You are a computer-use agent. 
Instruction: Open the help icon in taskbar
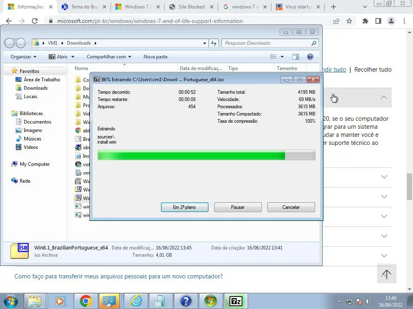tap(186, 301)
